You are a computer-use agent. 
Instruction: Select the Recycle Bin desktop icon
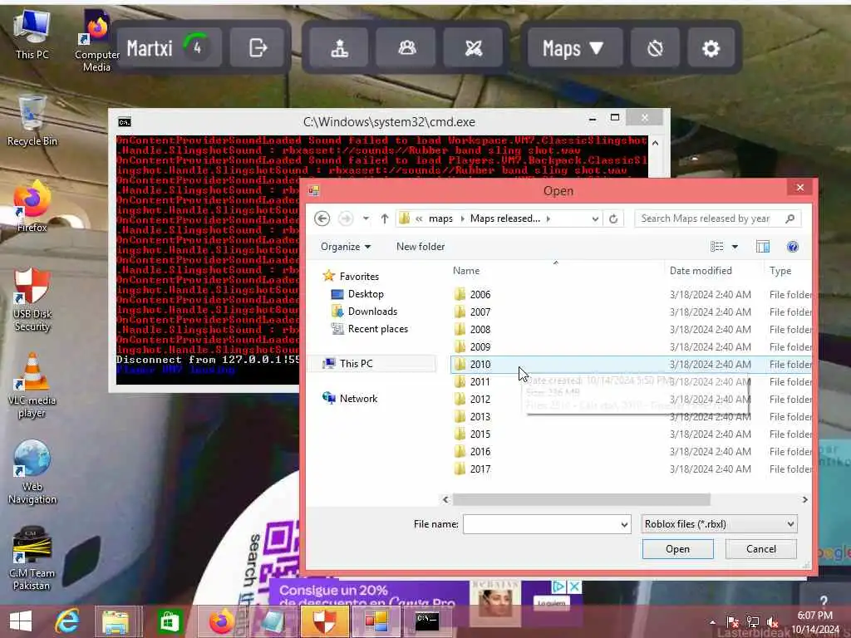(32, 120)
